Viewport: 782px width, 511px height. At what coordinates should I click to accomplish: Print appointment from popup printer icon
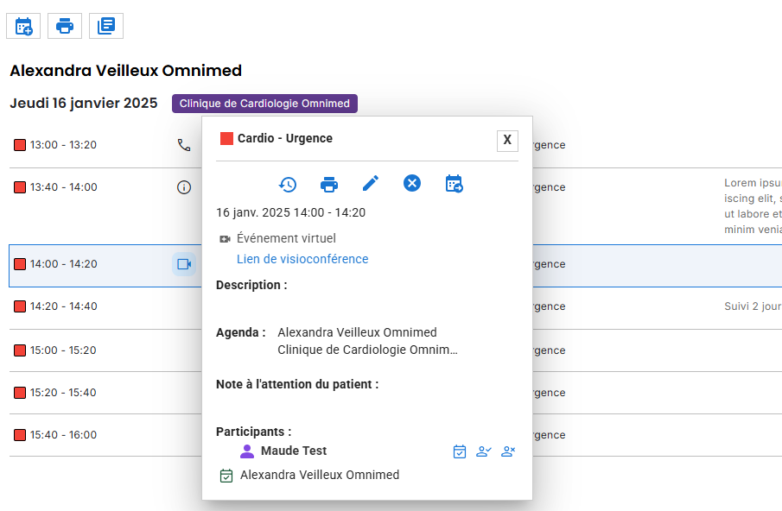[329, 184]
